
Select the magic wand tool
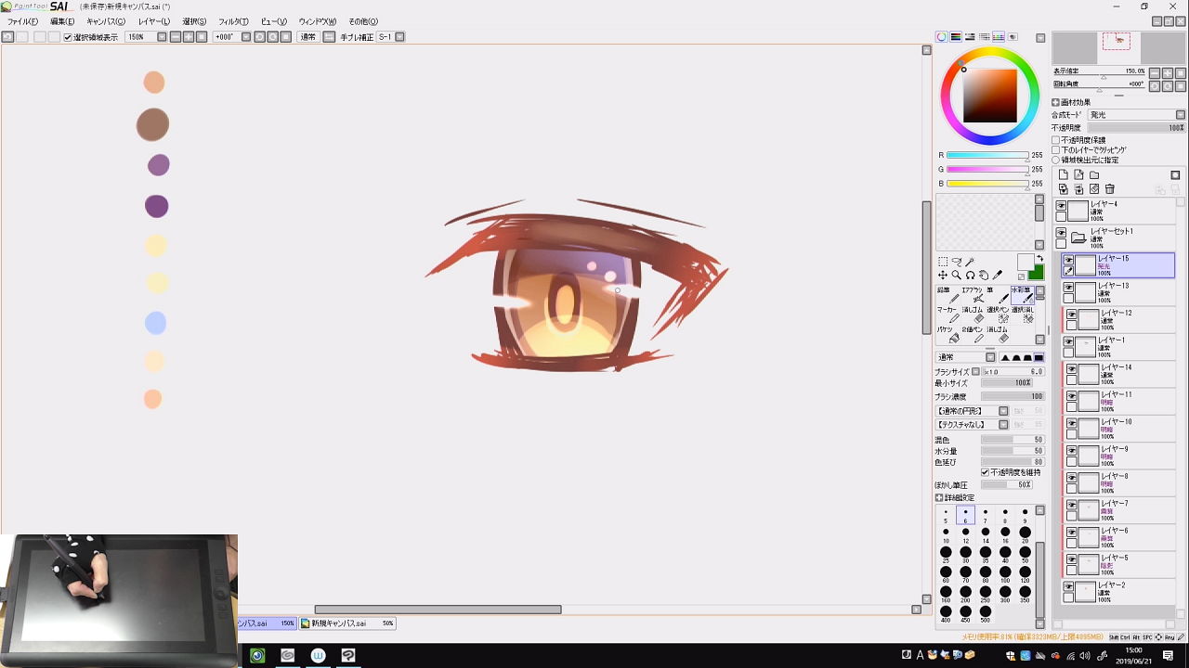point(970,263)
